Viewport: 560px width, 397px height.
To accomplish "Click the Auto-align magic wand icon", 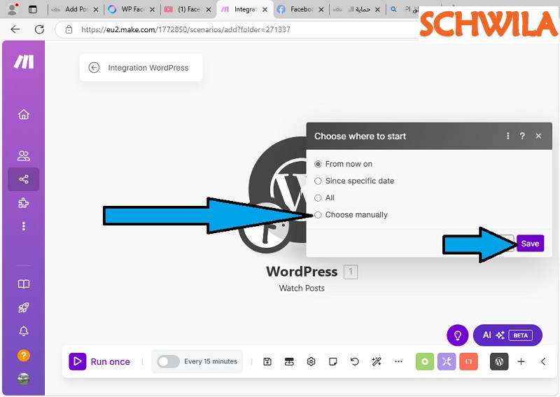I will point(377,361).
